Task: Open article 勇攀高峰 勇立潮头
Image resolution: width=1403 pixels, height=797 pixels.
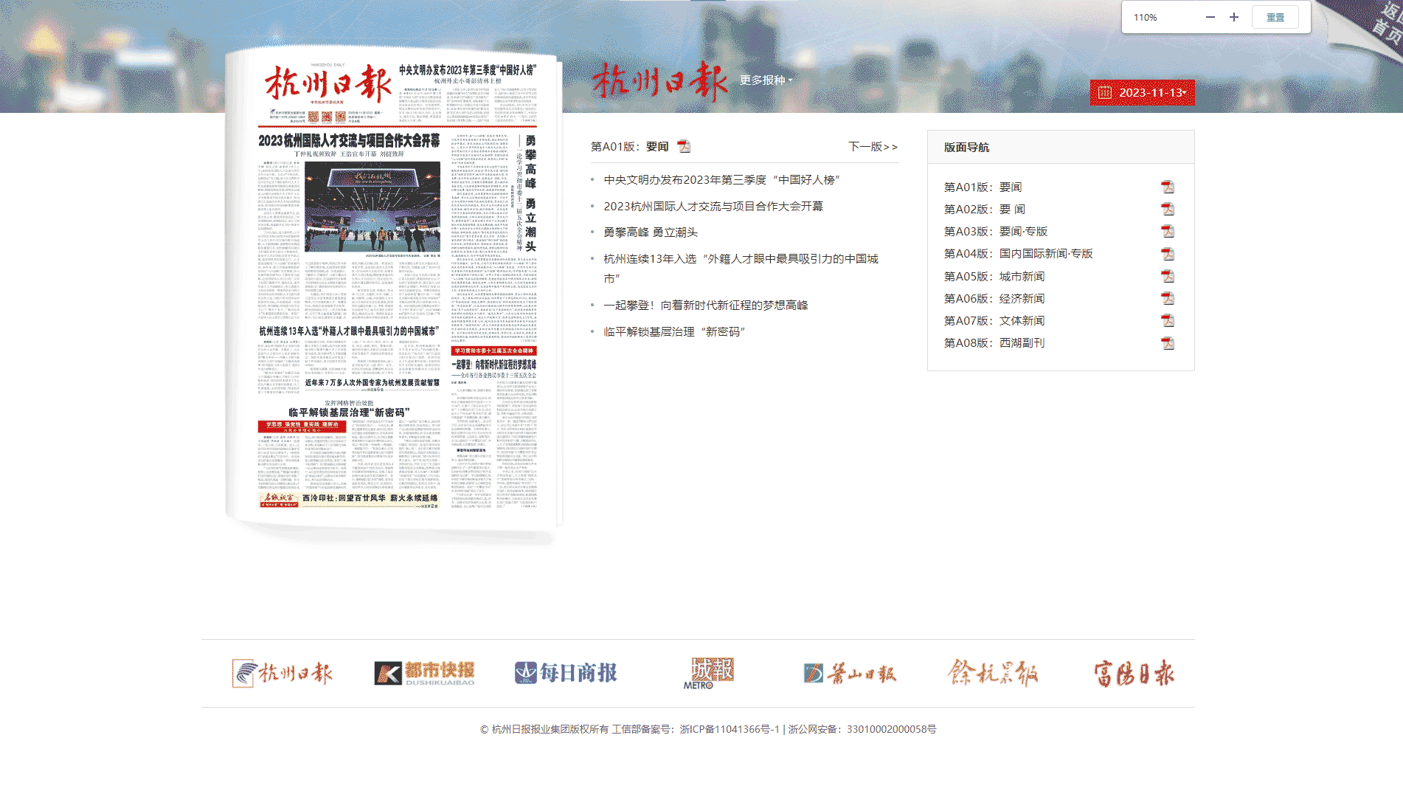Action: click(x=651, y=232)
